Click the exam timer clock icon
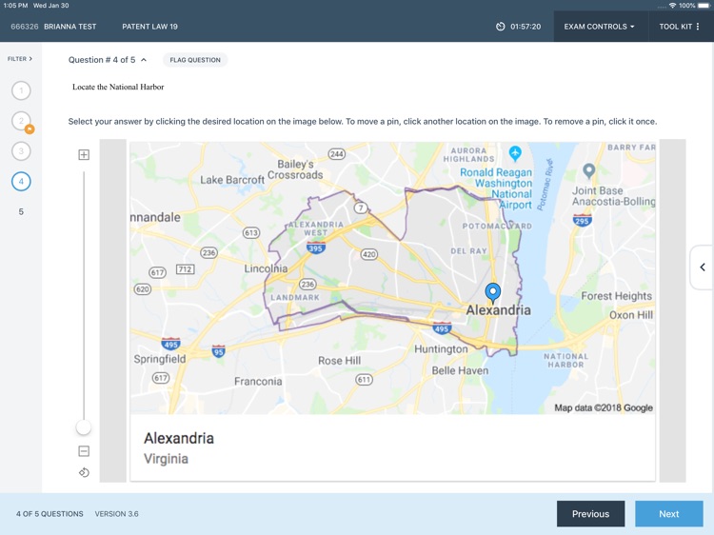The image size is (714, 535). pyautogui.click(x=500, y=27)
